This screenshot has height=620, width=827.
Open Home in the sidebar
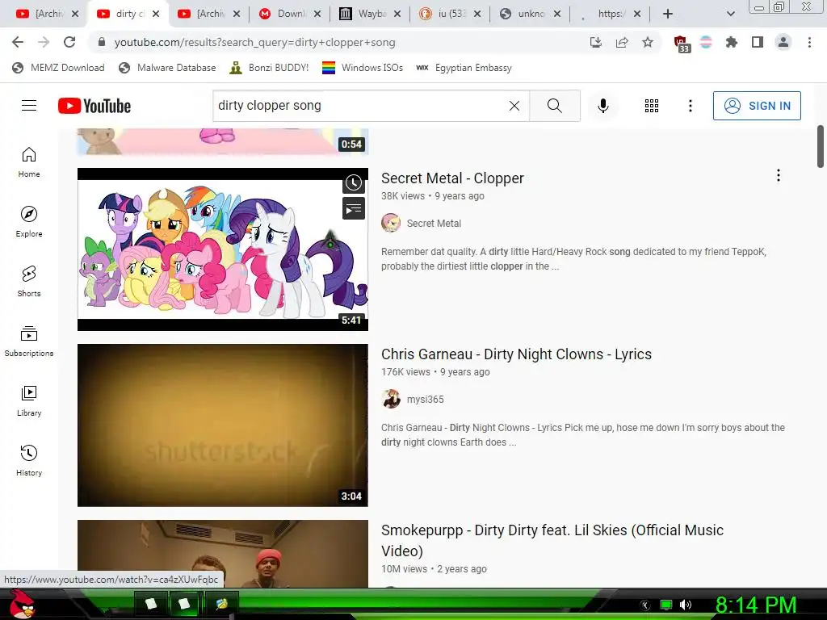[x=29, y=162]
